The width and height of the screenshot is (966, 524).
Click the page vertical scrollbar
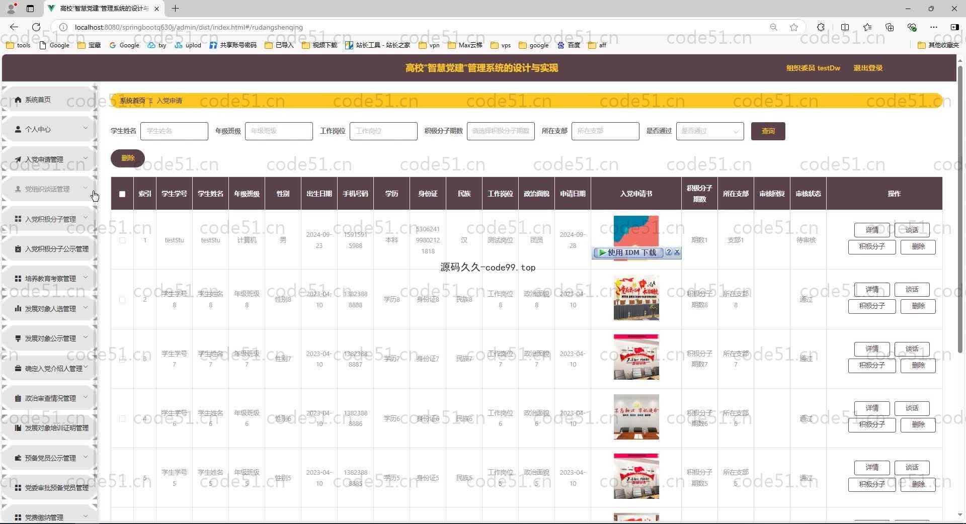960,209
